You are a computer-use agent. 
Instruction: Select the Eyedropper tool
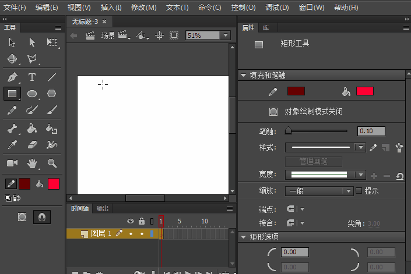(x=12, y=145)
